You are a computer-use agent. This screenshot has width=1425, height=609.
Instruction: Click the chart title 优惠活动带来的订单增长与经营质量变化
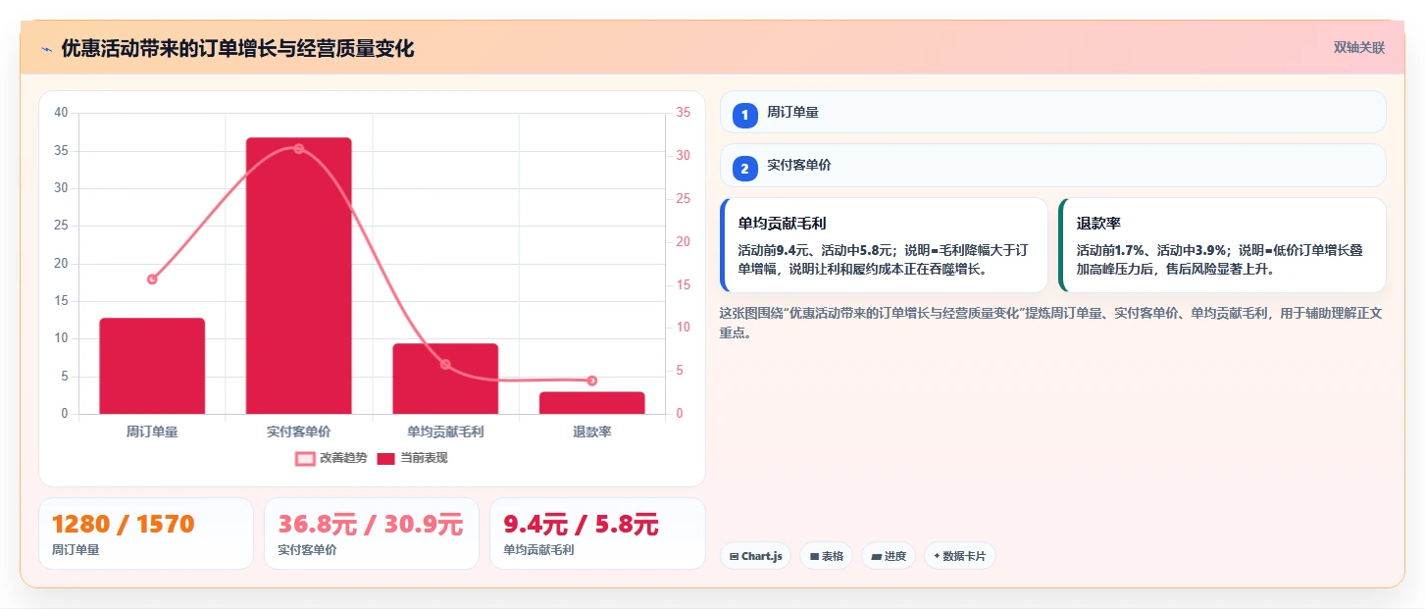[237, 49]
